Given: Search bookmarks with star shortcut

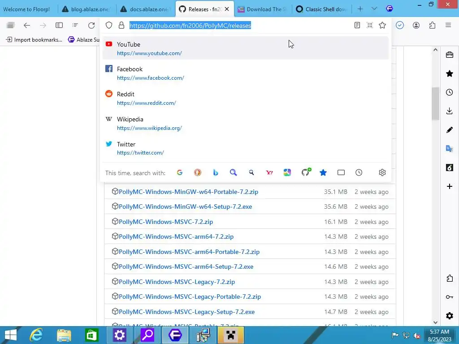Looking at the screenshot, I should [x=323, y=172].
